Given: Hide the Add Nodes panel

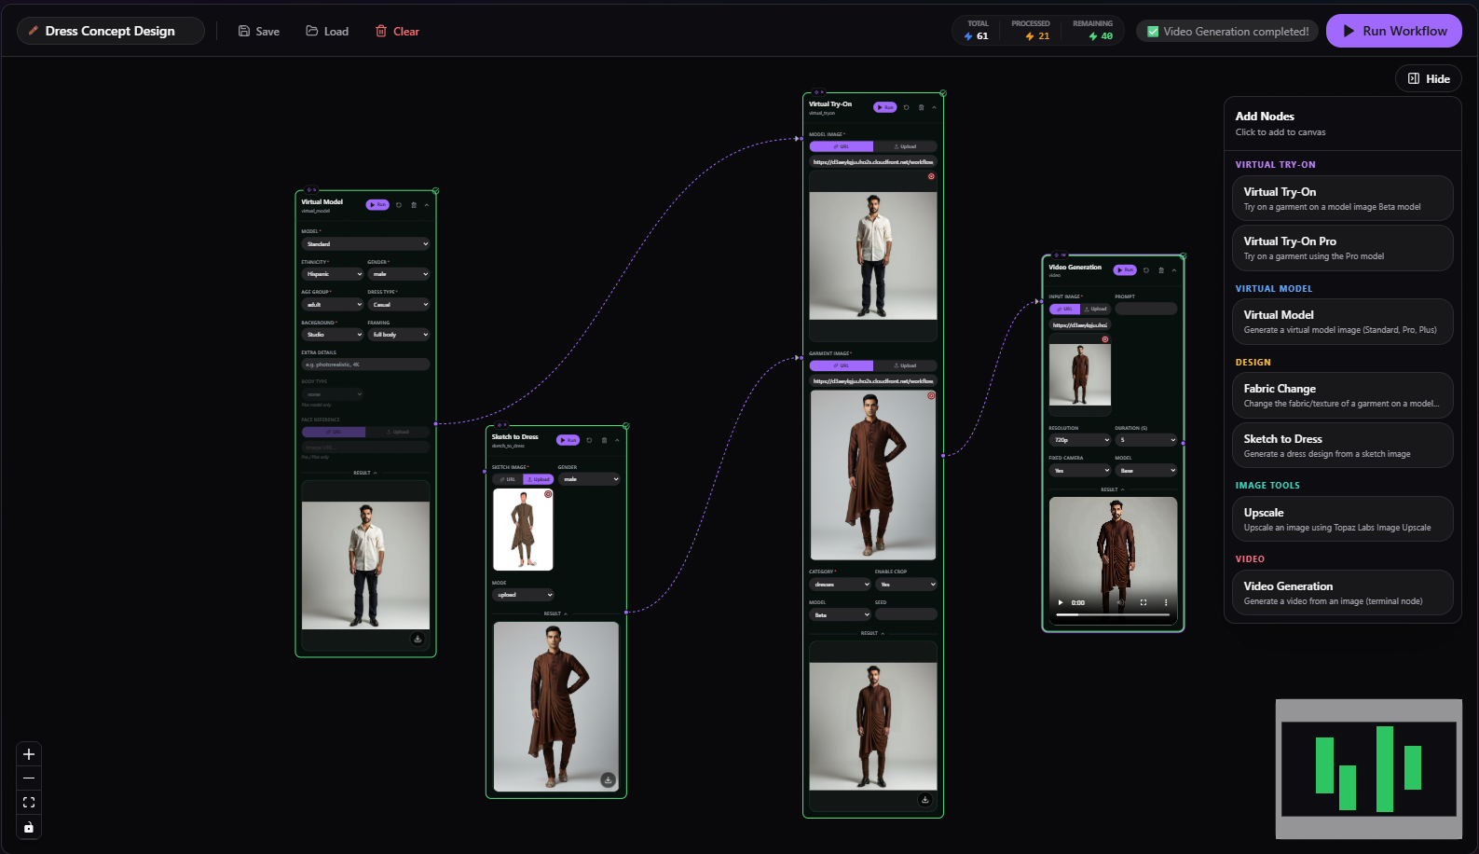Looking at the screenshot, I should (1428, 79).
